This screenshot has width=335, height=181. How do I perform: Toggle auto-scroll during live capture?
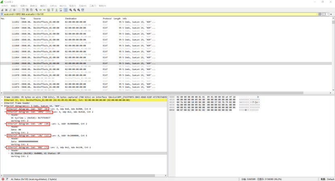61,10
